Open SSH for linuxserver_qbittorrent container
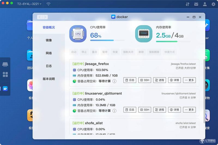This screenshot has width=218, height=145. click(x=145, y=109)
